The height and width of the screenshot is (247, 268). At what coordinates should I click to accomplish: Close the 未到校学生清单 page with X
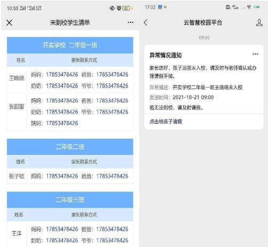(x=9, y=22)
